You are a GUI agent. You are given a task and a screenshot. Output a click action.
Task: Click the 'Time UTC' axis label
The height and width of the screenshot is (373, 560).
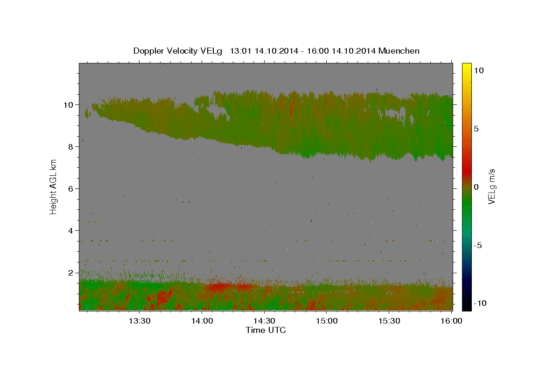tap(266, 330)
